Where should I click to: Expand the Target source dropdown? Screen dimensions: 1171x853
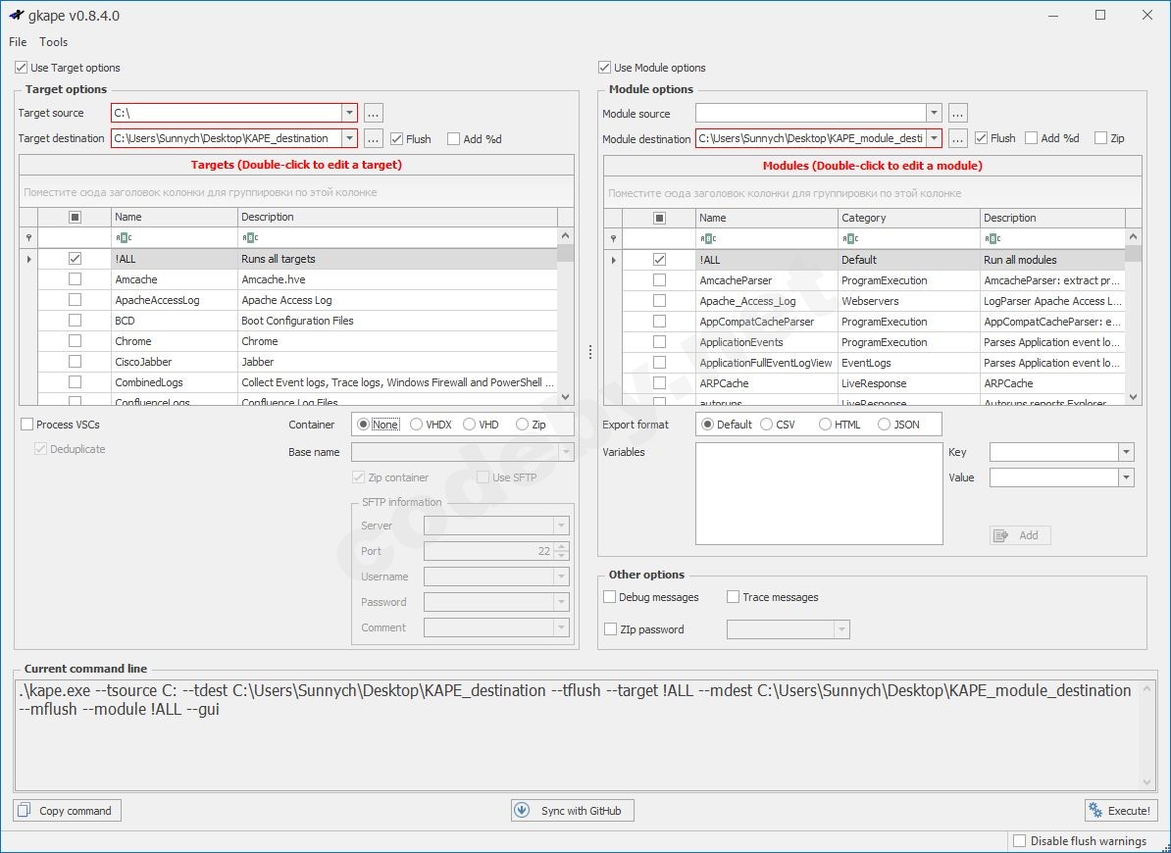350,113
